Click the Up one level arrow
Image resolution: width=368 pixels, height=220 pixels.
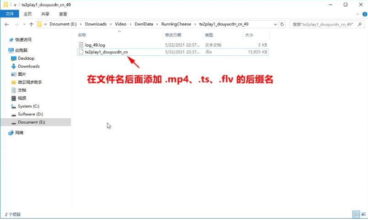pos(31,24)
